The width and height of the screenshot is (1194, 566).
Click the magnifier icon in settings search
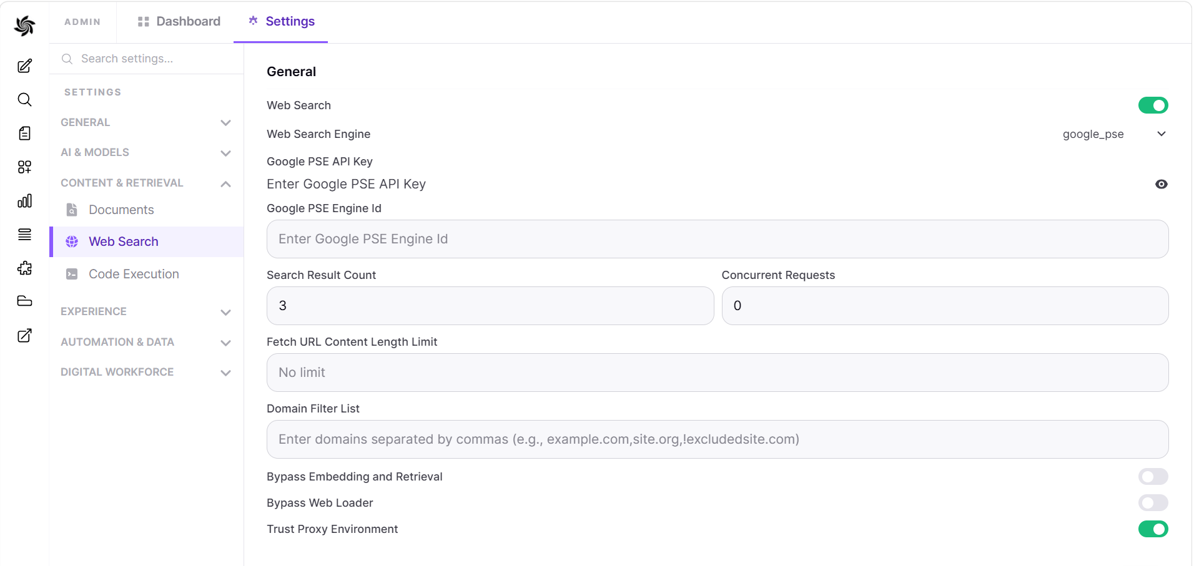point(67,59)
